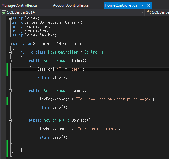Click return View() inside the Contact method

coord(52,137)
